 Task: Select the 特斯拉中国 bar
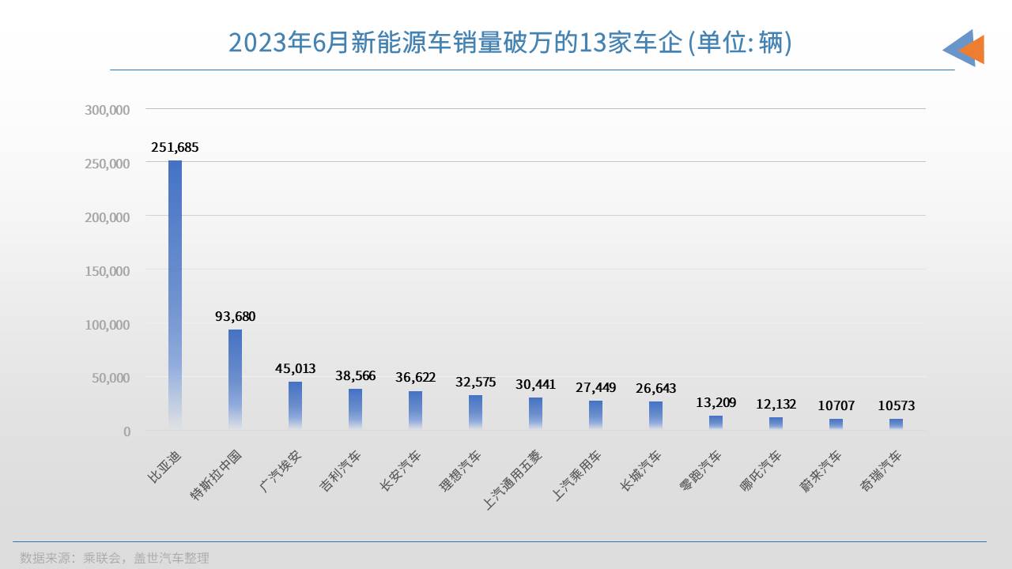pyautogui.click(x=235, y=380)
